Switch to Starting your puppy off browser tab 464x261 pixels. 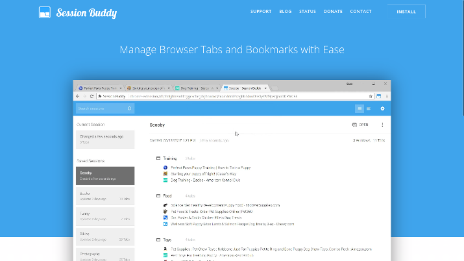148,88
